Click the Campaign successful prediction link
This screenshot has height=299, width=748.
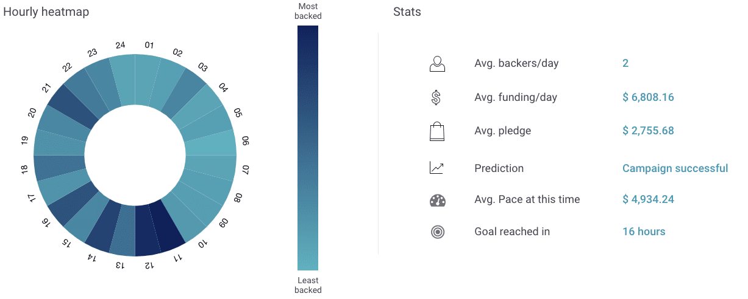tap(675, 168)
